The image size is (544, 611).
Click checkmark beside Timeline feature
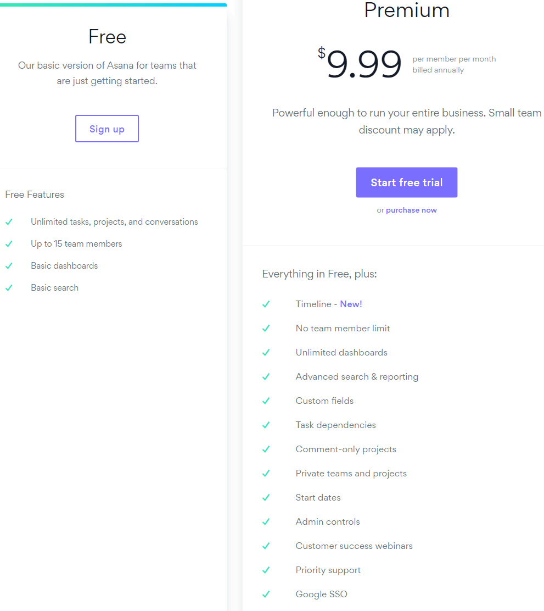[x=266, y=304]
